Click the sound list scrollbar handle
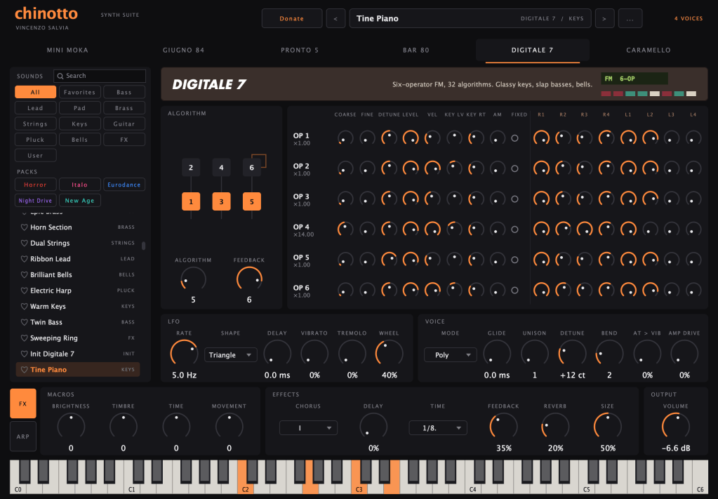718x499 pixels. [143, 246]
